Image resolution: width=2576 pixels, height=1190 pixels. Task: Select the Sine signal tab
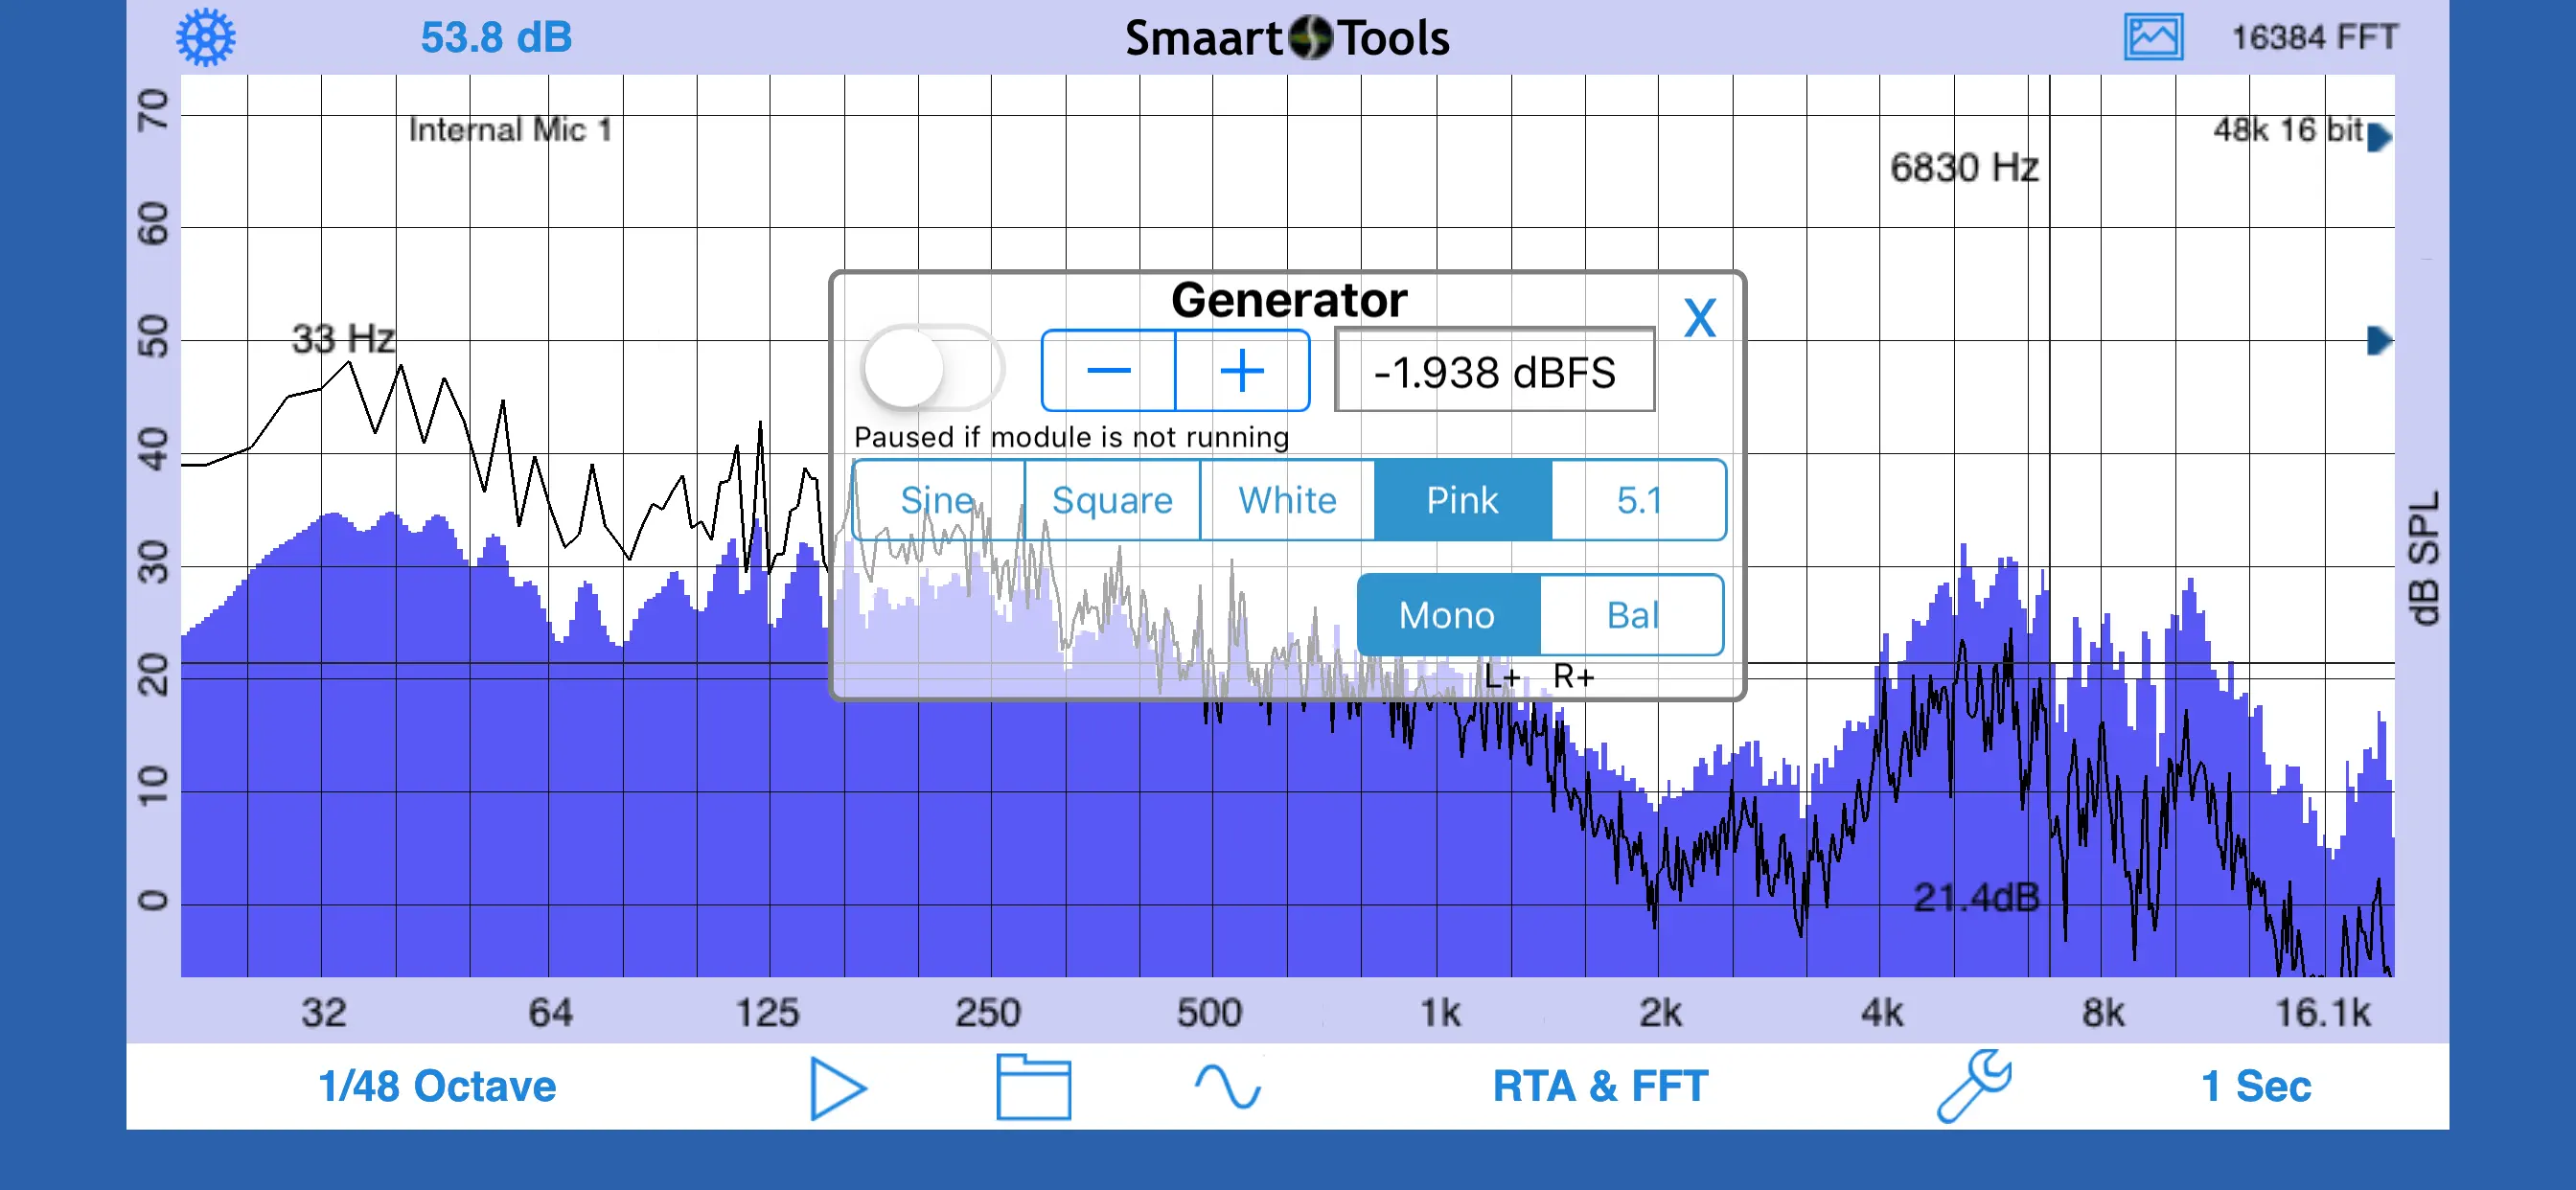[937, 500]
